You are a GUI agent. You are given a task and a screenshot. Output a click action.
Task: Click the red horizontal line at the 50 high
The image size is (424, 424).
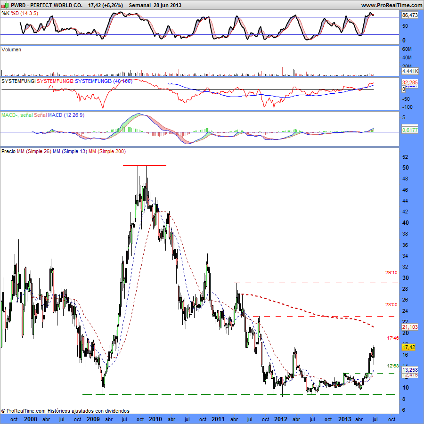pyautogui.click(x=145, y=165)
